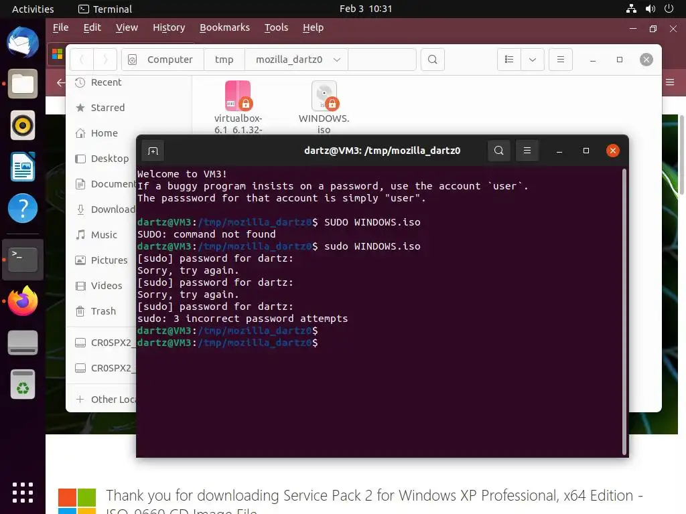Expand the mozilla_dartz0 path dropdown

coord(337,60)
